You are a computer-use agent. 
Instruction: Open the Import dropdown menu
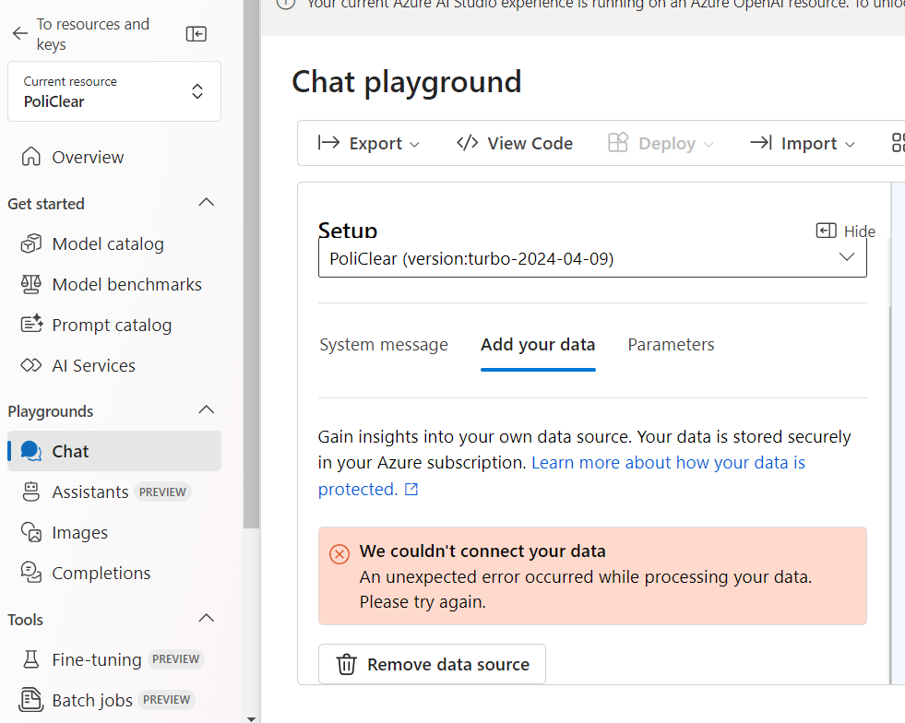click(x=803, y=143)
